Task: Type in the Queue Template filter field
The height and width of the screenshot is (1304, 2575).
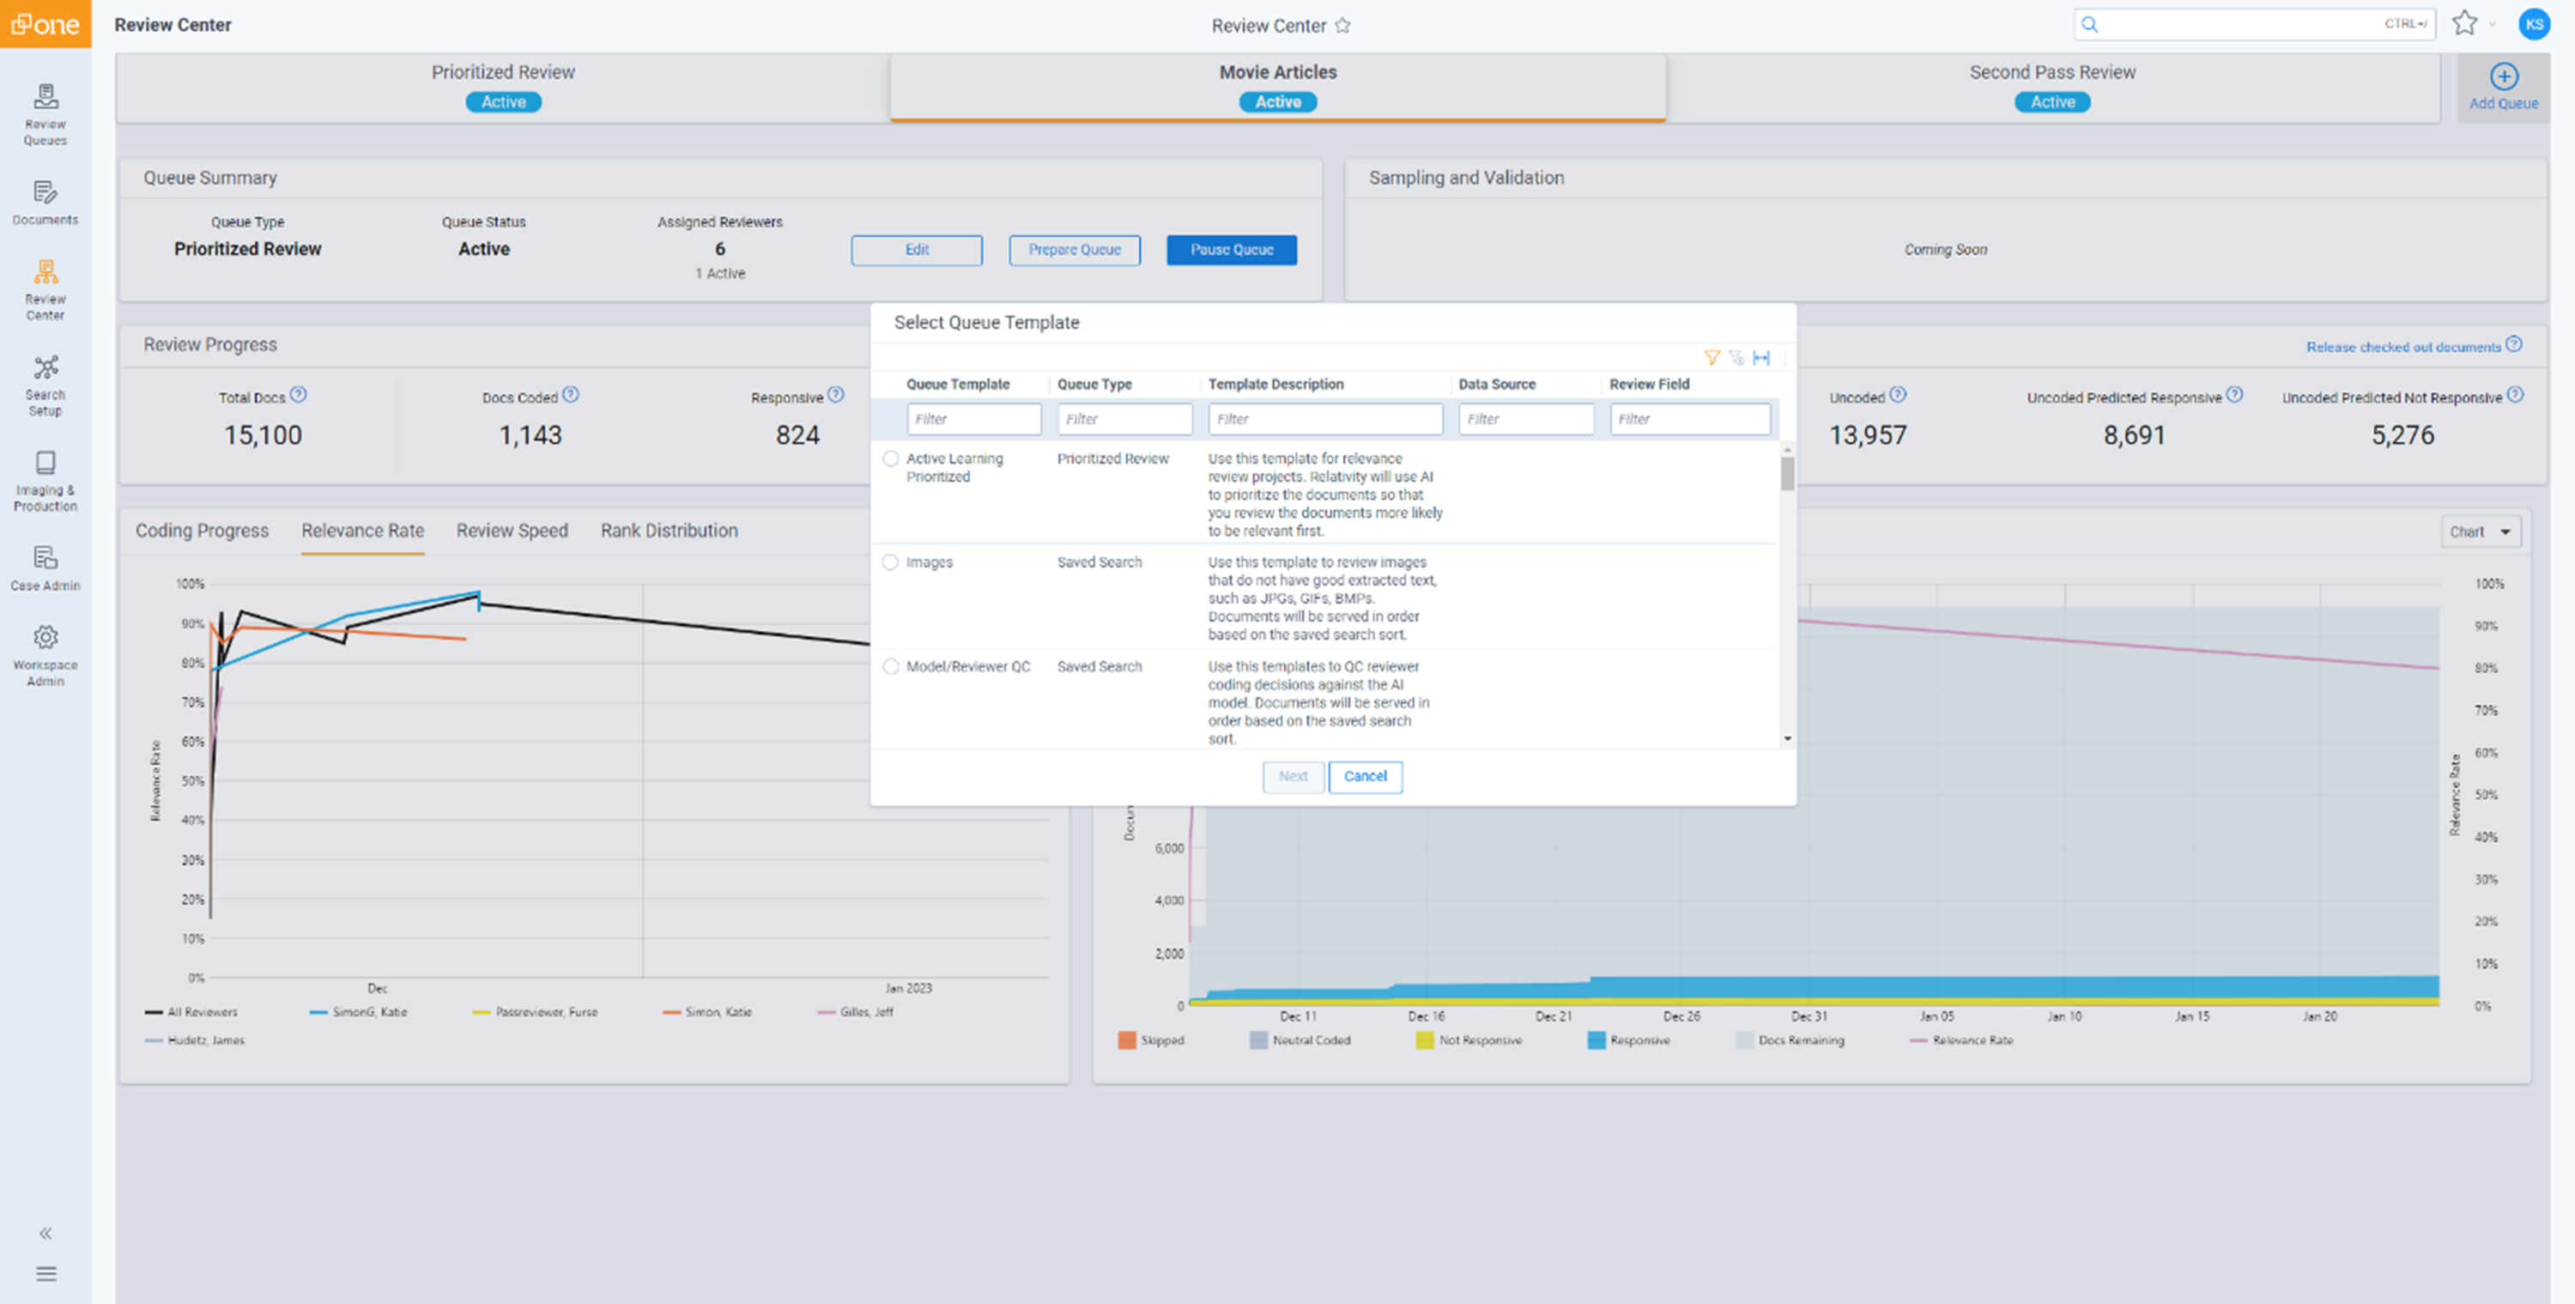Action: coord(973,419)
